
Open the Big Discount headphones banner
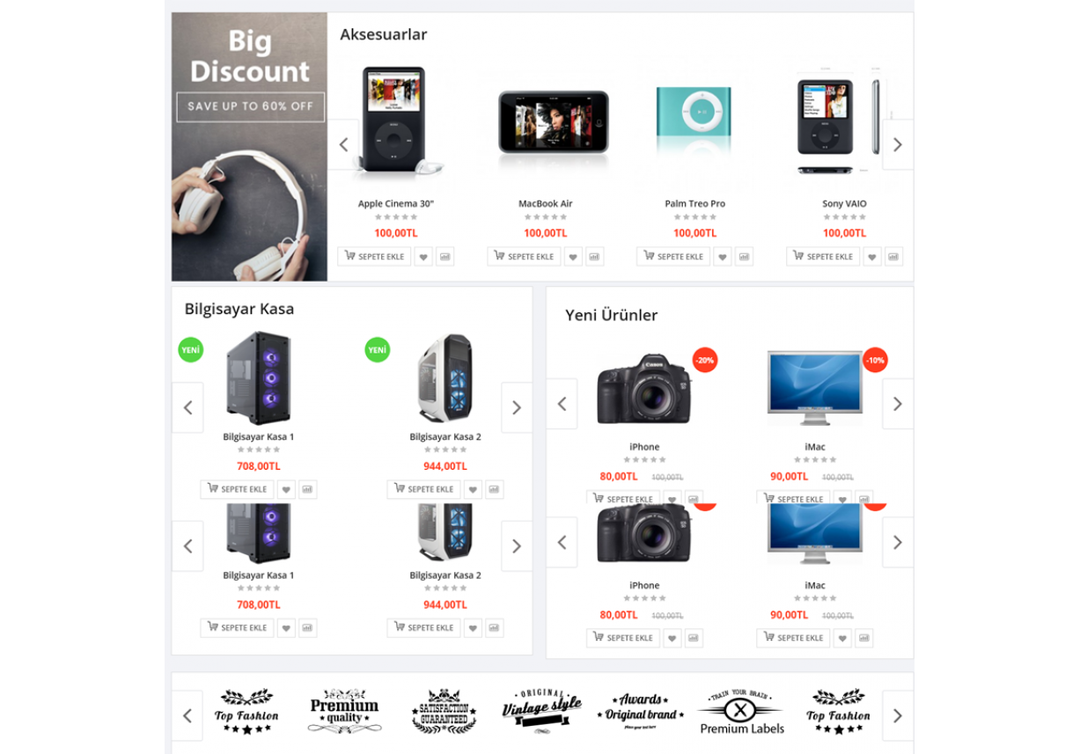[x=250, y=147]
